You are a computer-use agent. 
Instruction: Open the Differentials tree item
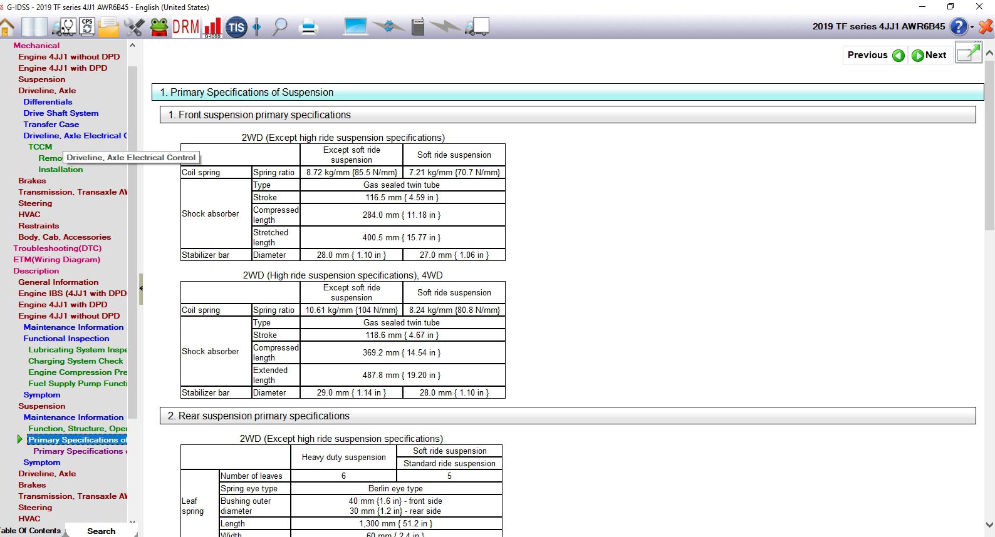pyautogui.click(x=48, y=101)
